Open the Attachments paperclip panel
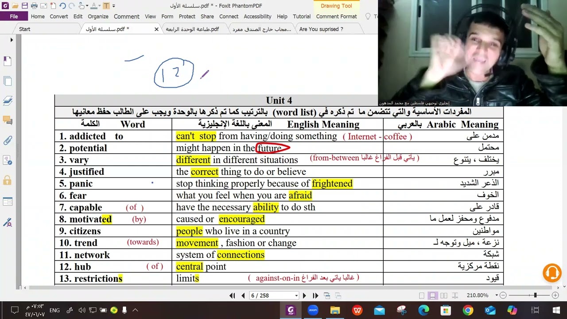Screen dimensions: 567x319 click(x=7, y=140)
